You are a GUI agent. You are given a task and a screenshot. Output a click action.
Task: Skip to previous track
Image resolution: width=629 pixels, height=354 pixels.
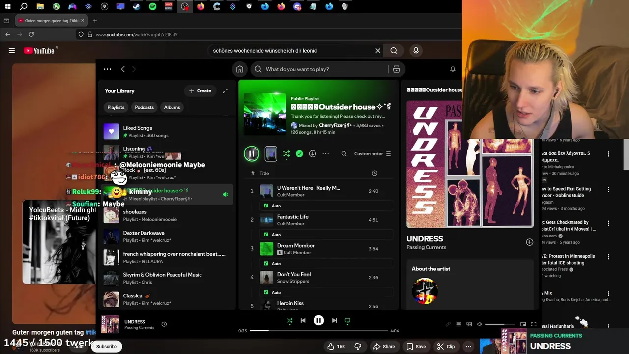[303, 321]
